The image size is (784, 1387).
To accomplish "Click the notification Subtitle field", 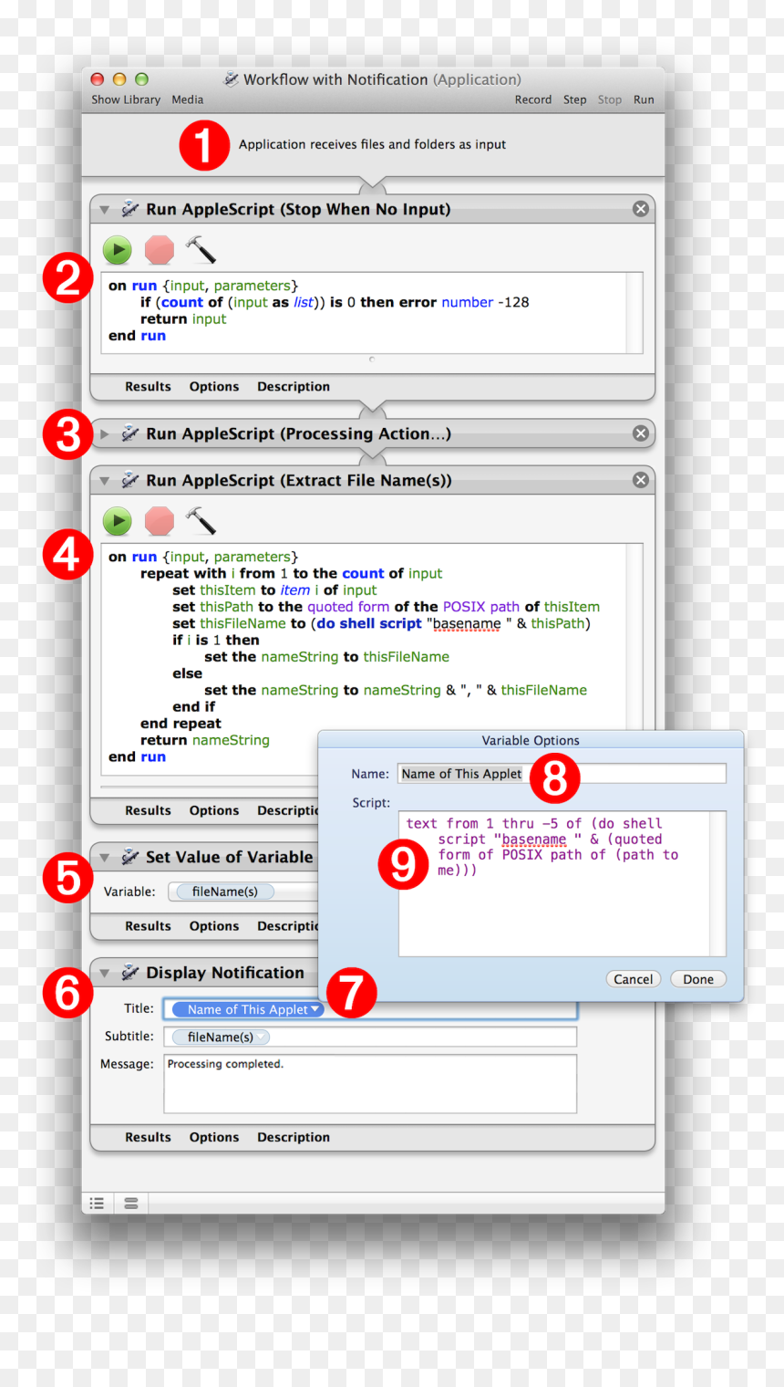I will point(370,1037).
